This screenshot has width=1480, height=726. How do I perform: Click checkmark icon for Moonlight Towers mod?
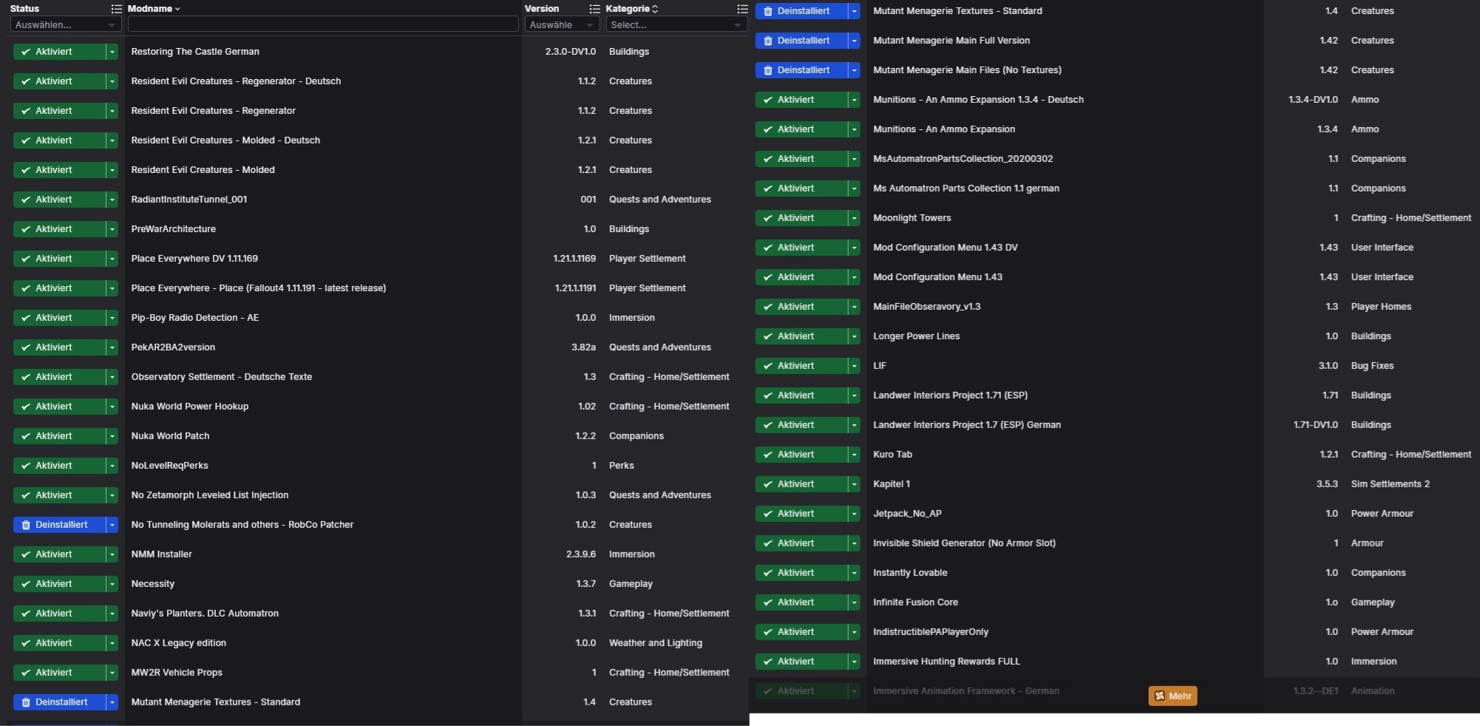click(x=768, y=218)
